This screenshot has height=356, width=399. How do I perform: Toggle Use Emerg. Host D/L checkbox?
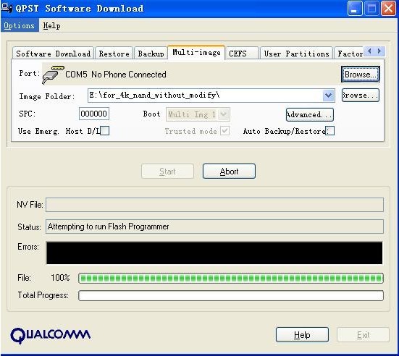tap(104, 131)
